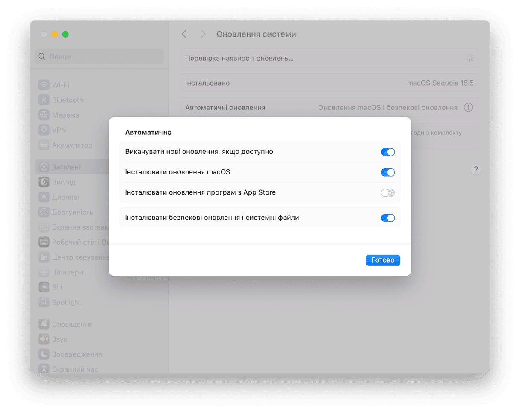
Task: Click the Екранна заставка icon
Action: [x=44, y=227]
